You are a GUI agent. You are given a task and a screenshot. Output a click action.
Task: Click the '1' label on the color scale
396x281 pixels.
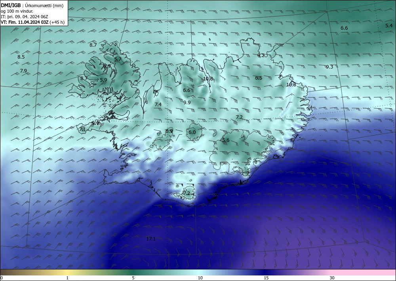[67, 278]
